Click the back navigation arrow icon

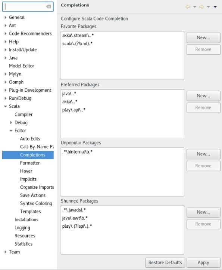tap(188, 7)
